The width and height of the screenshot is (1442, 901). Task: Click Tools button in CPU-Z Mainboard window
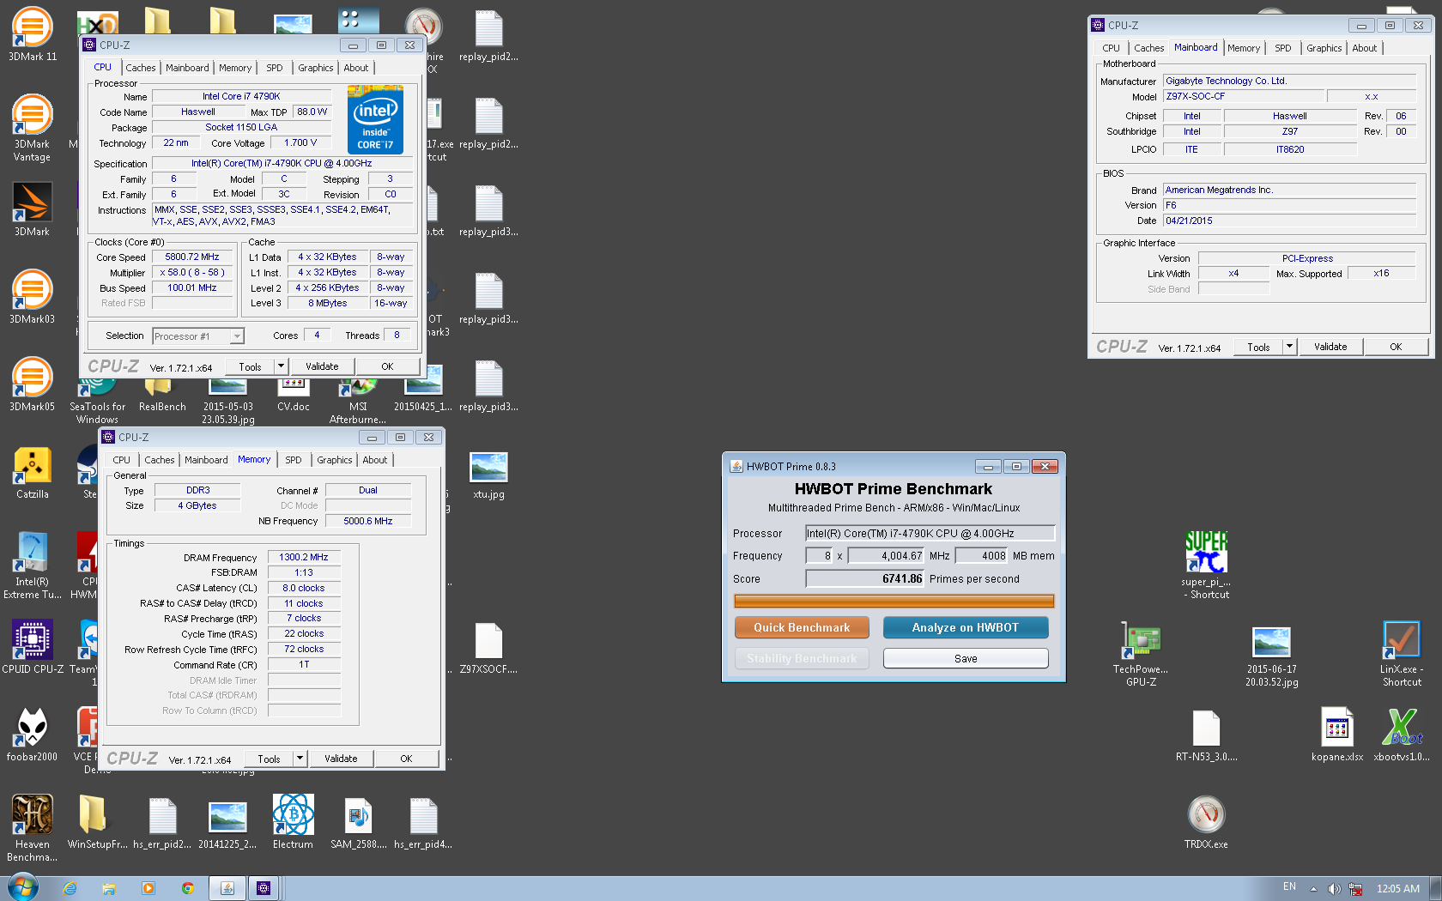1258,347
